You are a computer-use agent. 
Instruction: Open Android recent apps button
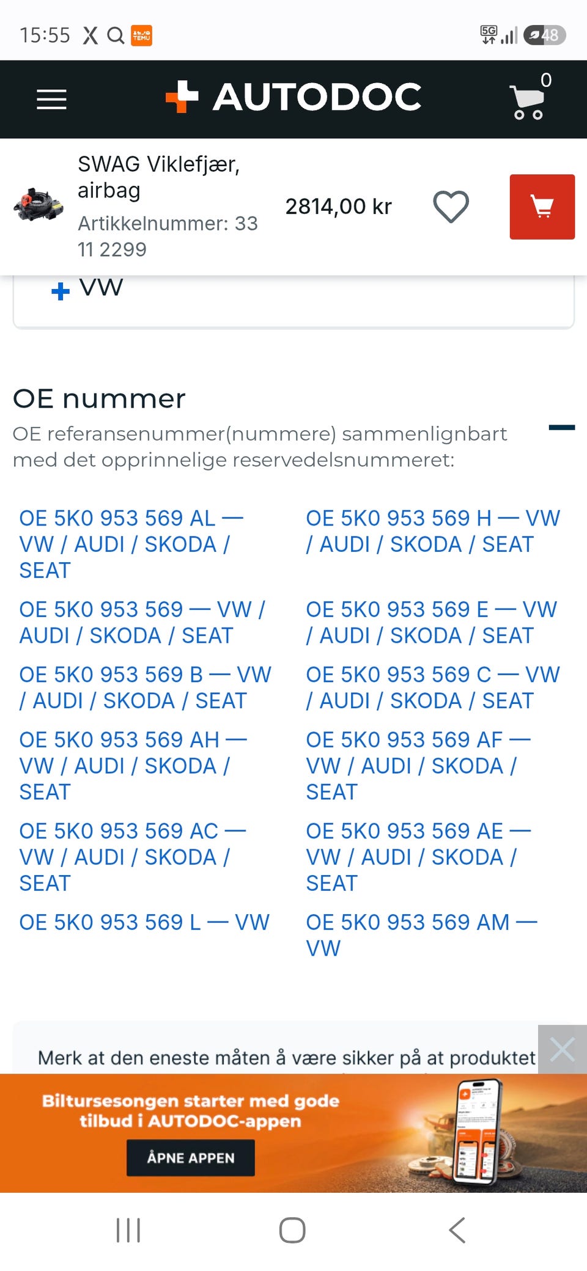click(x=128, y=1230)
